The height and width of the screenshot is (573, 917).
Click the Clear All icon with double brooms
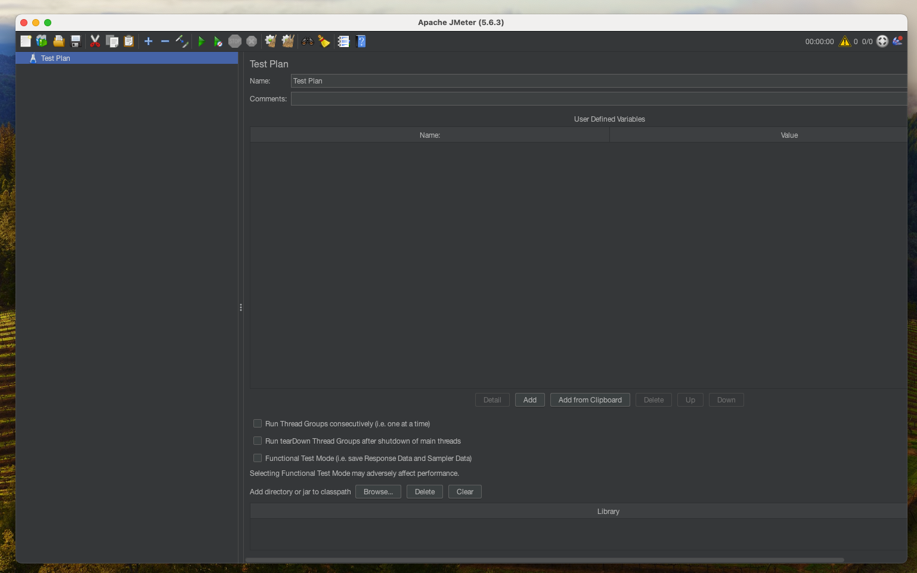tap(288, 41)
